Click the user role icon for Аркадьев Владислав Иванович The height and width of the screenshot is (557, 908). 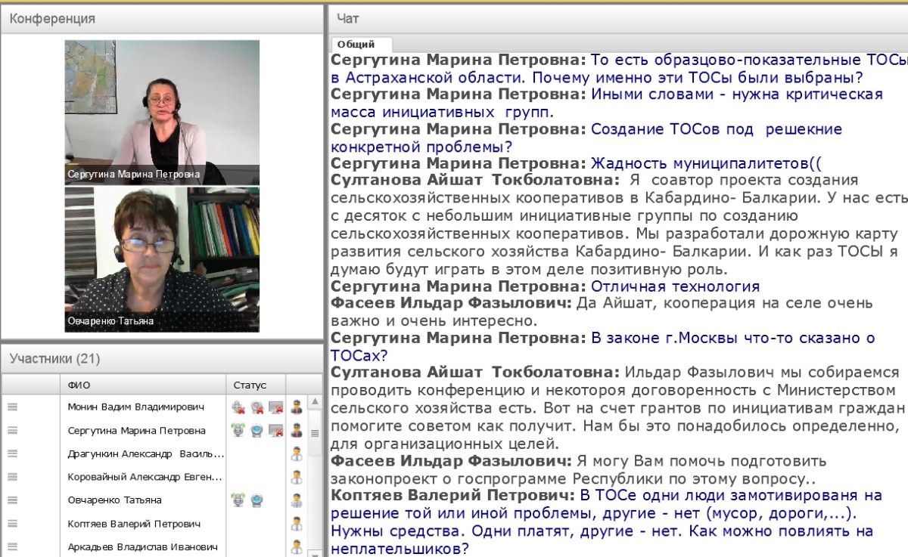tap(297, 546)
